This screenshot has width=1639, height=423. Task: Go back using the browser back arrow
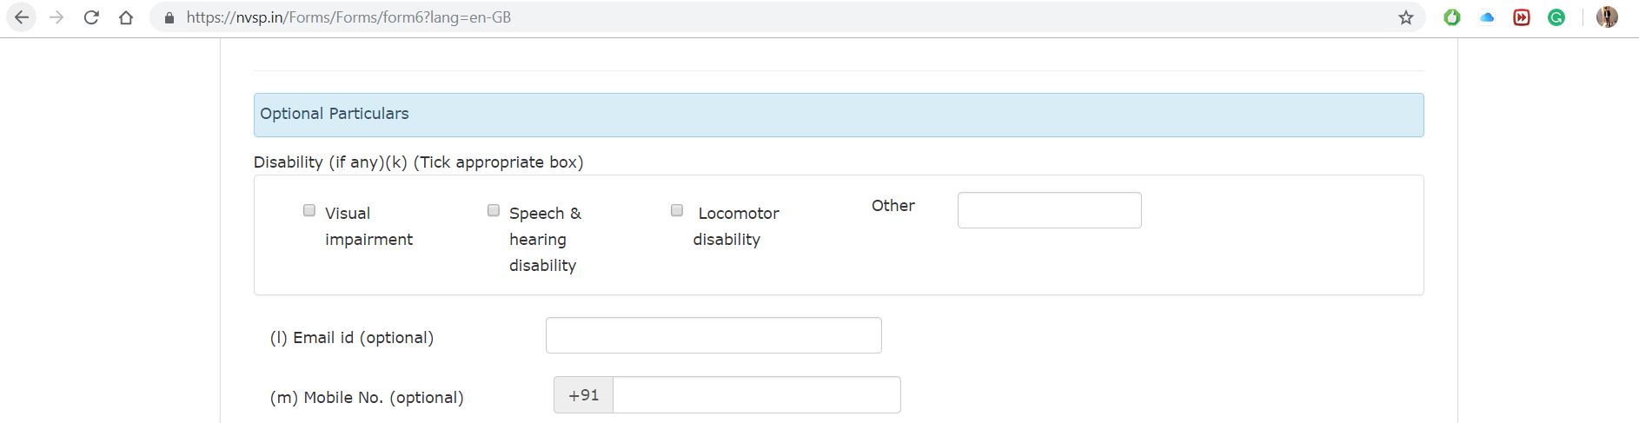coord(22,17)
